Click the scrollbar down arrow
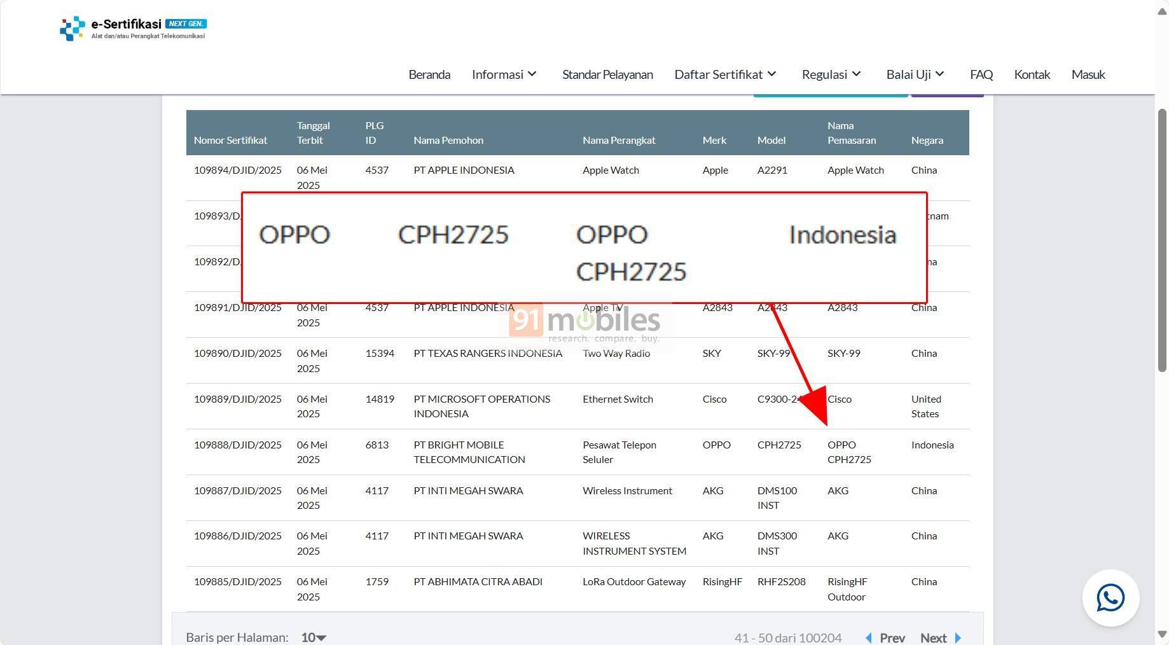This screenshot has width=1169, height=645. click(x=1162, y=634)
